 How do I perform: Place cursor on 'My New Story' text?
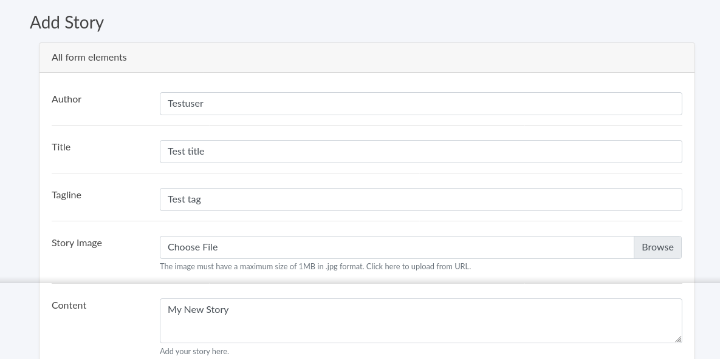tap(198, 310)
